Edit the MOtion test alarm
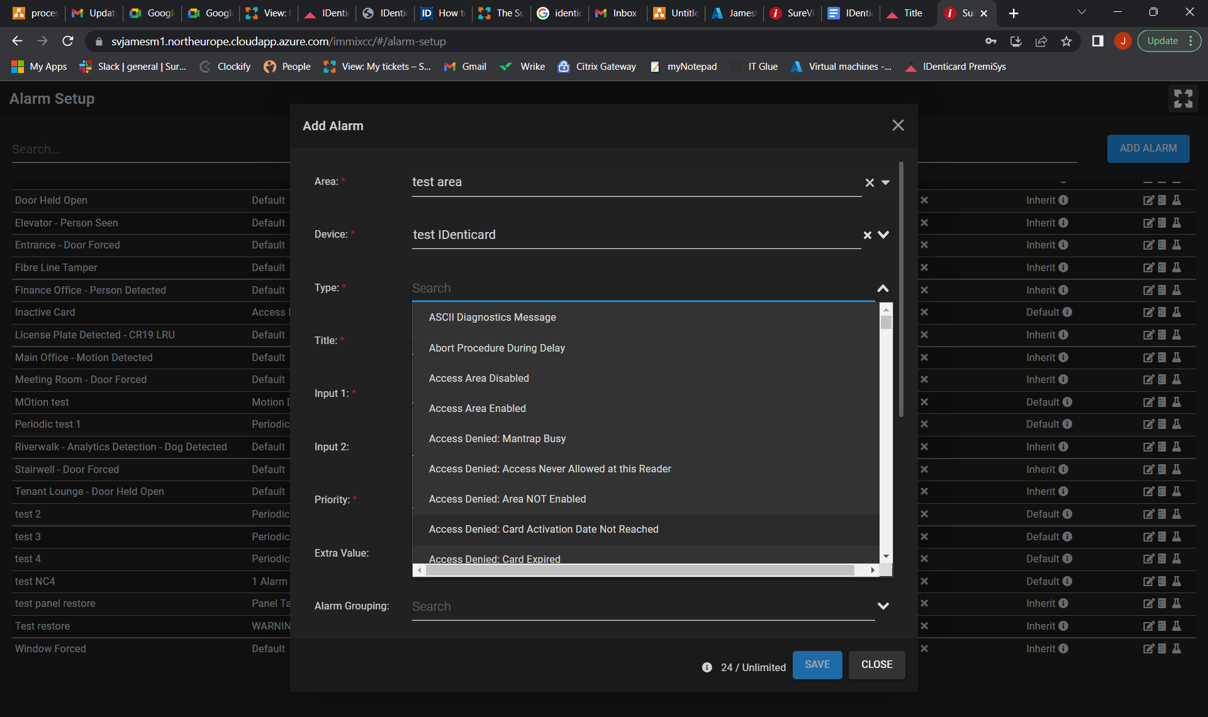This screenshot has width=1208, height=717. (x=1148, y=402)
